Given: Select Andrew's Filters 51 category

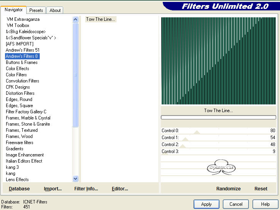Looking at the screenshot, I should [x=22, y=50].
